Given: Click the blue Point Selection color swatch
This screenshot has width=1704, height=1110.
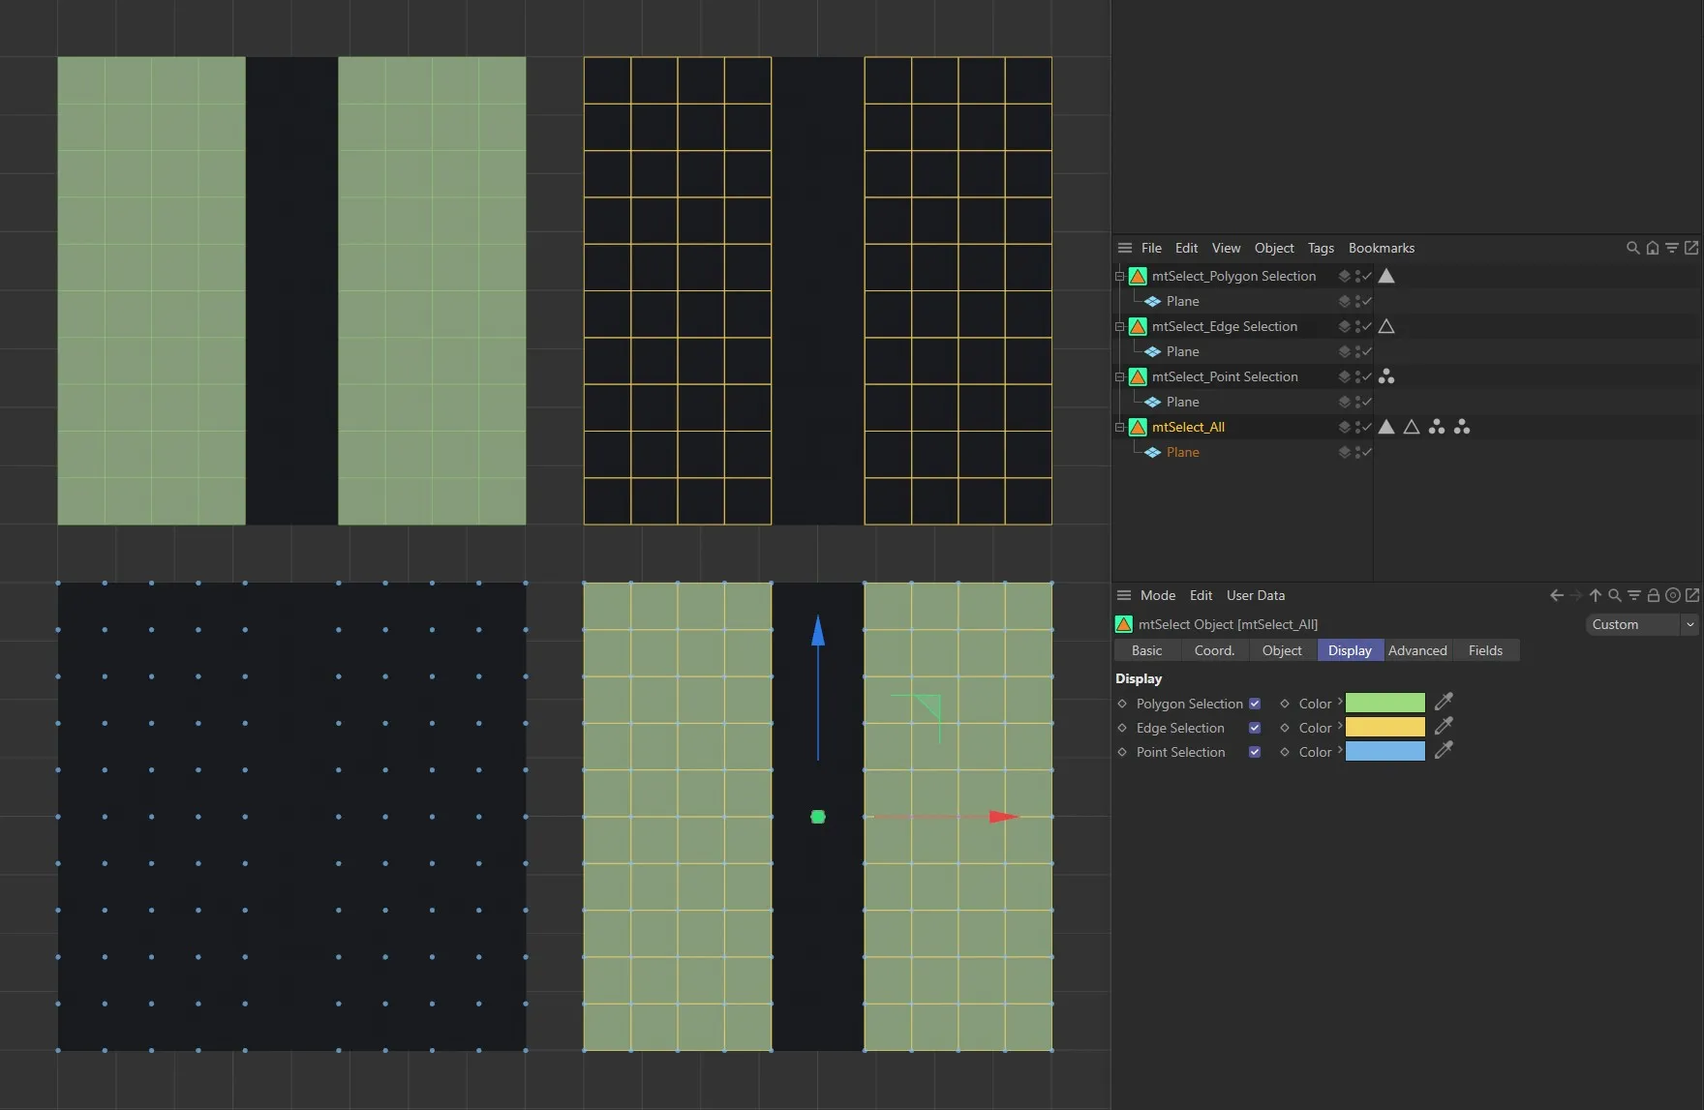Looking at the screenshot, I should 1384,750.
